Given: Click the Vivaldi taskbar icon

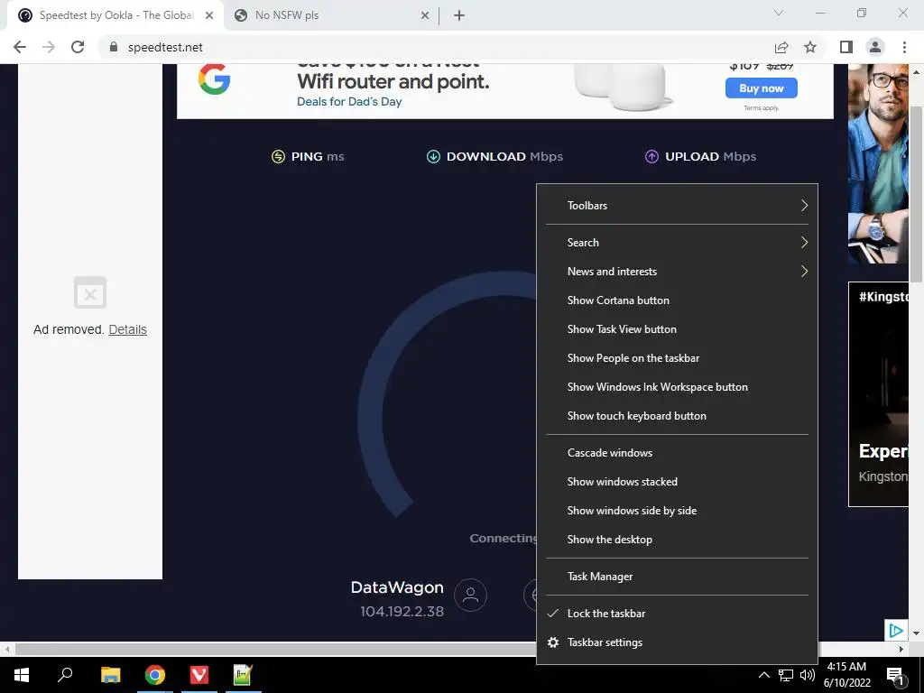Looking at the screenshot, I should pyautogui.click(x=199, y=675).
